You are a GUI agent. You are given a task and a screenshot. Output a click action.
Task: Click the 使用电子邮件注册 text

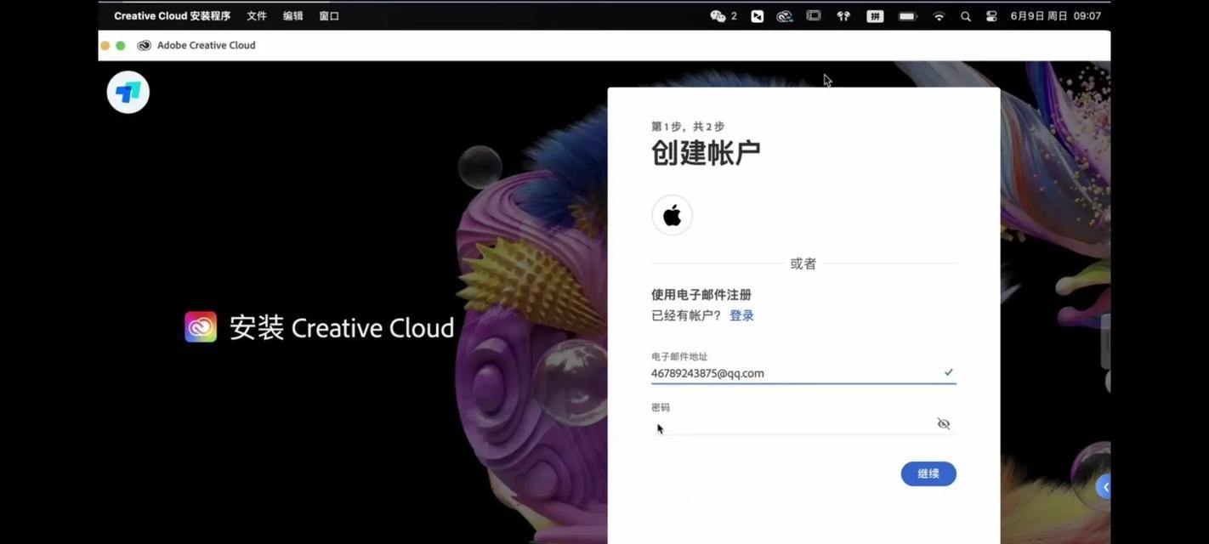701,295
